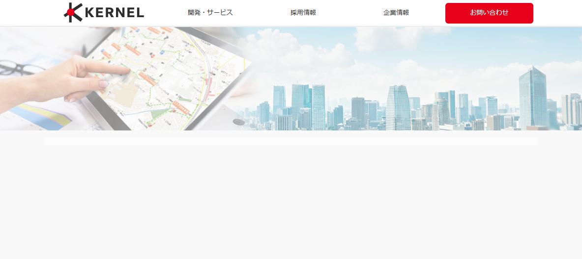Go to 企業情報 page
The width and height of the screenshot is (582, 259).
tap(396, 13)
